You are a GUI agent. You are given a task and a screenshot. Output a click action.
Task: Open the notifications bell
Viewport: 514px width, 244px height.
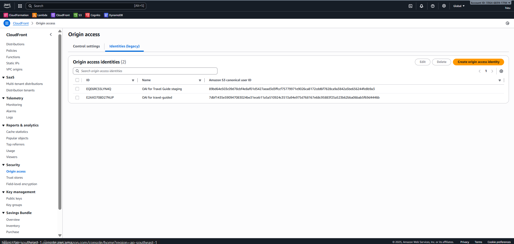click(421, 6)
